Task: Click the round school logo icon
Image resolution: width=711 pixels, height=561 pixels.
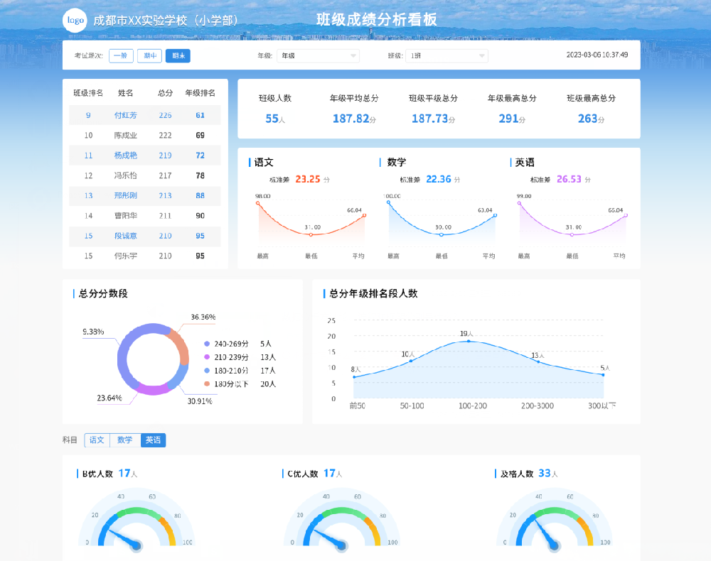Action: pos(75,20)
